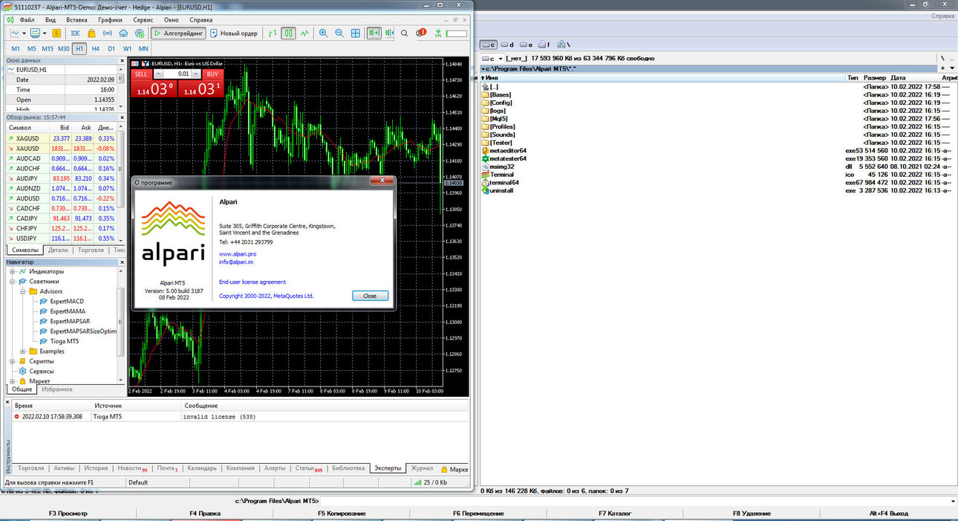The image size is (958, 521).
Task: Open the www.alpari.pro link
Action: (x=238, y=254)
